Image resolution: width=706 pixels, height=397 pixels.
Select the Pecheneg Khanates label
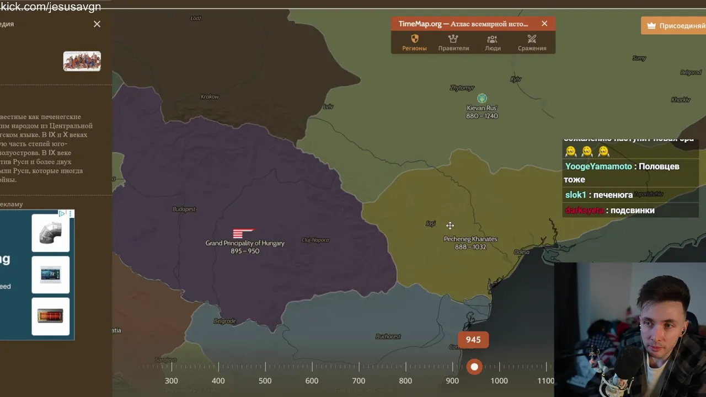[x=470, y=243]
